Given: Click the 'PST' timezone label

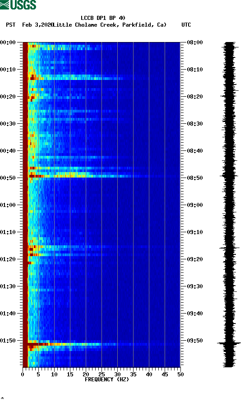Looking at the screenshot, I should 11,25.
